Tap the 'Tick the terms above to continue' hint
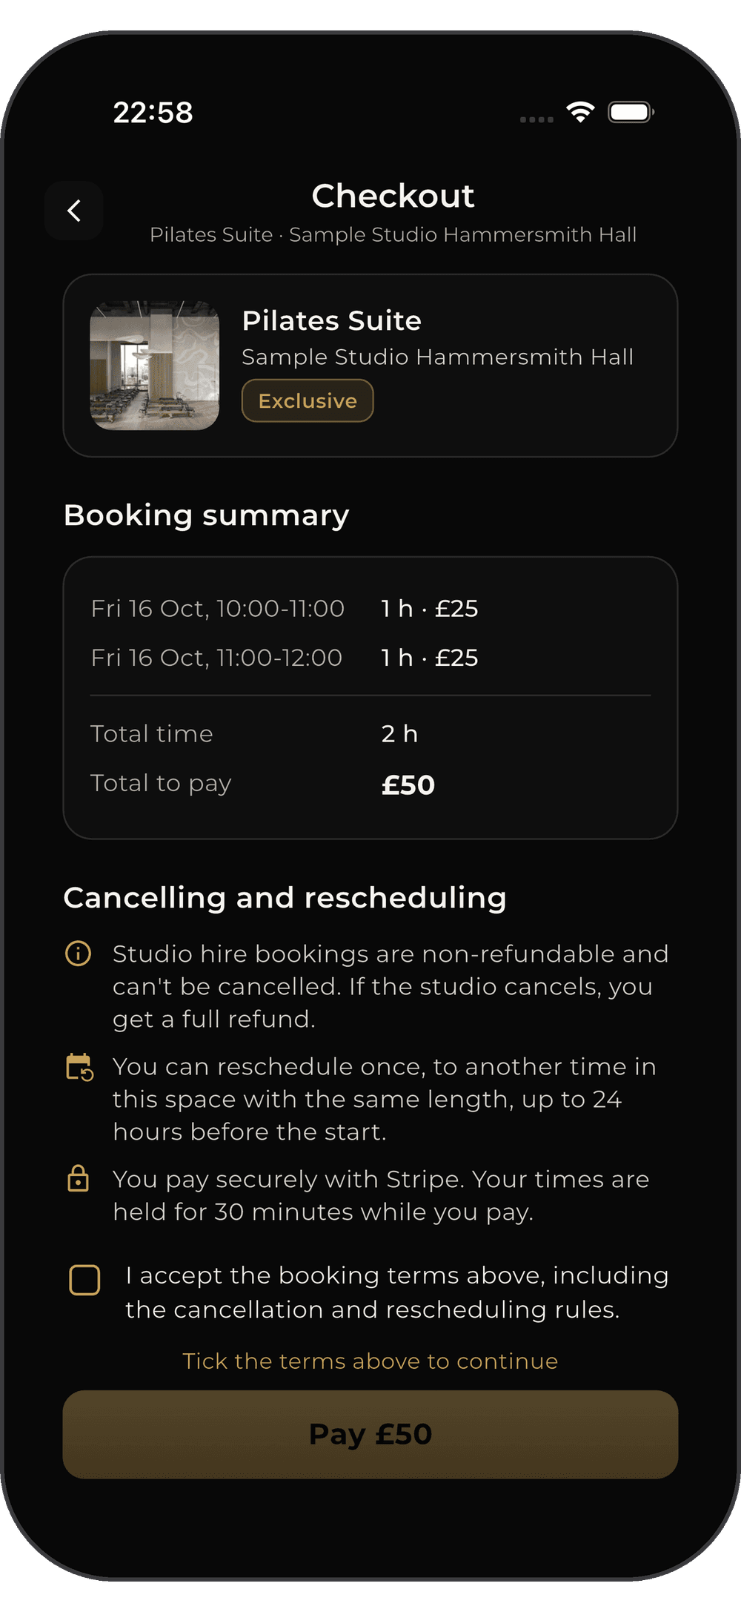The height and width of the screenshot is (1612, 741). (370, 1361)
